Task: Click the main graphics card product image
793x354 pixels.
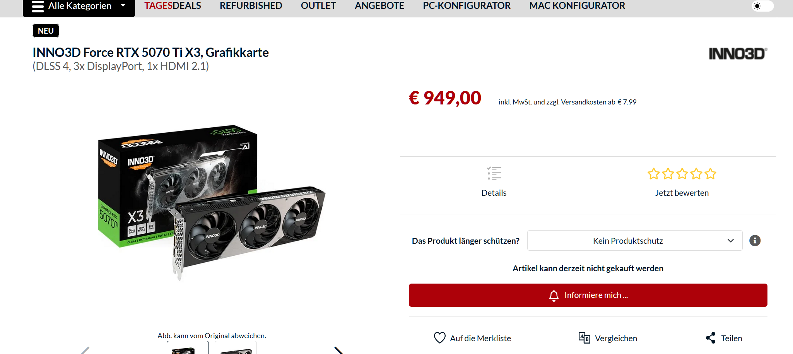Action: 212,202
